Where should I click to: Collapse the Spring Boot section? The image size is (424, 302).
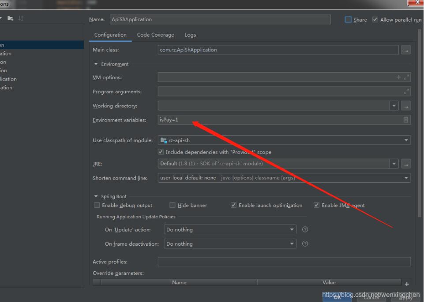click(96, 196)
